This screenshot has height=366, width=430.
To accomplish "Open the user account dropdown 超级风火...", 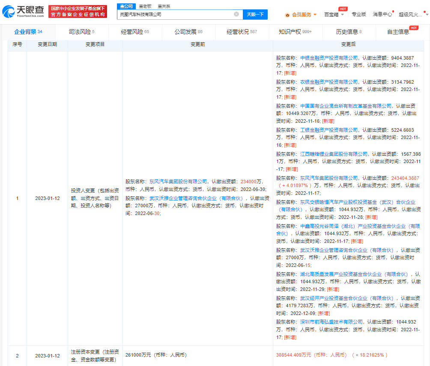I will pyautogui.click(x=413, y=15).
